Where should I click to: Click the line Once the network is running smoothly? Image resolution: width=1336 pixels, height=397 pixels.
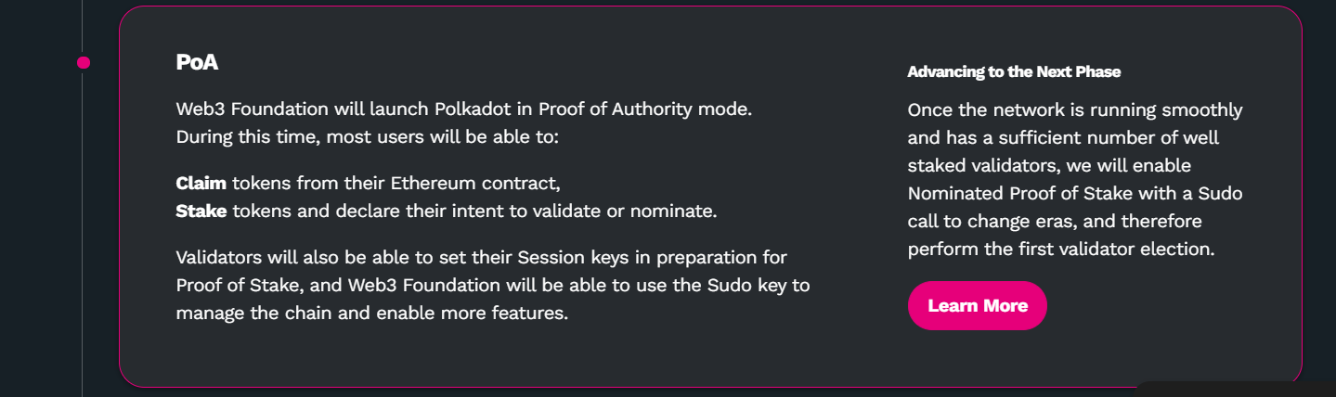click(1074, 110)
